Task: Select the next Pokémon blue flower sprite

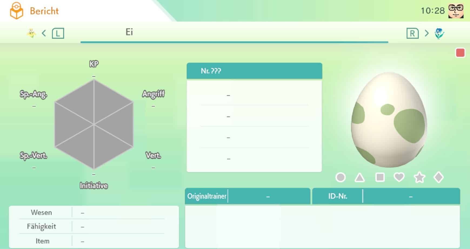Action: pos(439,33)
